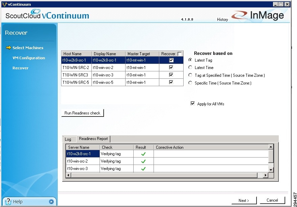
Task: Click the vContinuum title bar app icon
Action: point(4,4)
